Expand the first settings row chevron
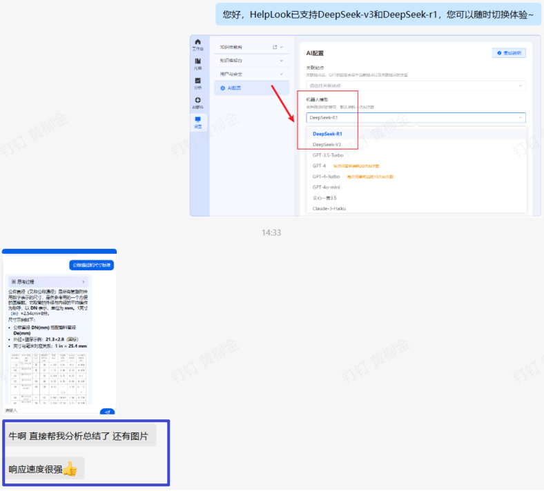Viewport: 544px width, 491px height. click(x=282, y=47)
